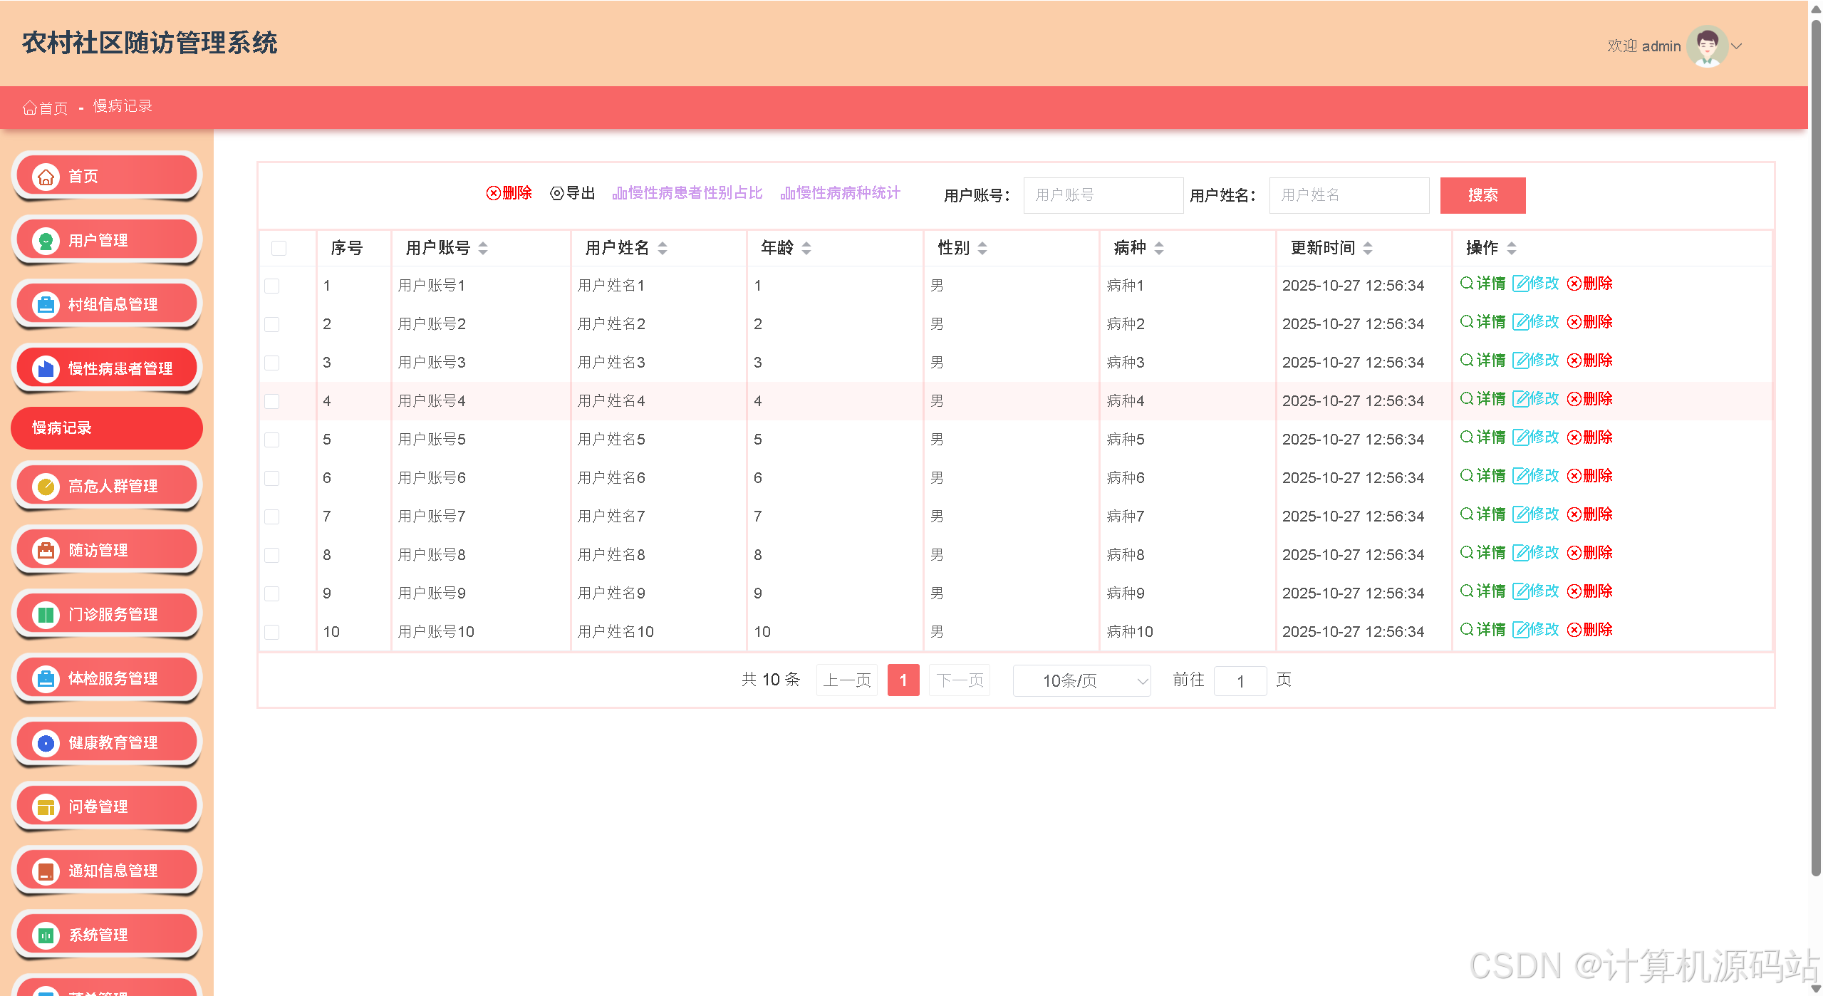Expand the admin user menu chevron
This screenshot has height=996, width=1823.
[x=1737, y=46]
